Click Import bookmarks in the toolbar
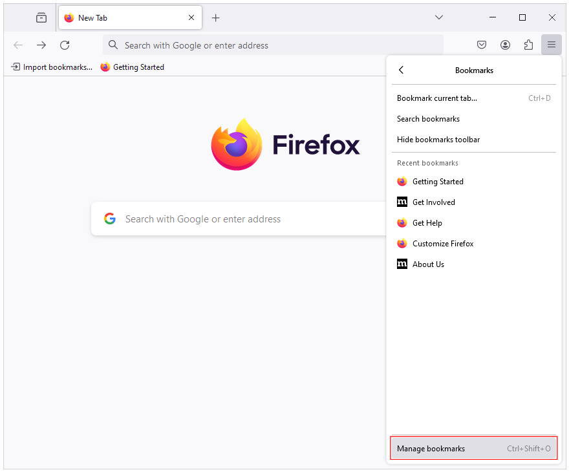Image resolution: width=569 pixels, height=472 pixels. (51, 67)
